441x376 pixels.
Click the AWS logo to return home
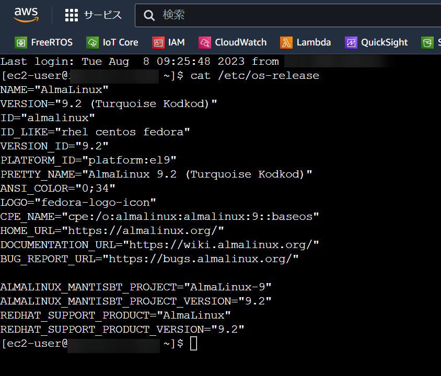[x=26, y=15]
